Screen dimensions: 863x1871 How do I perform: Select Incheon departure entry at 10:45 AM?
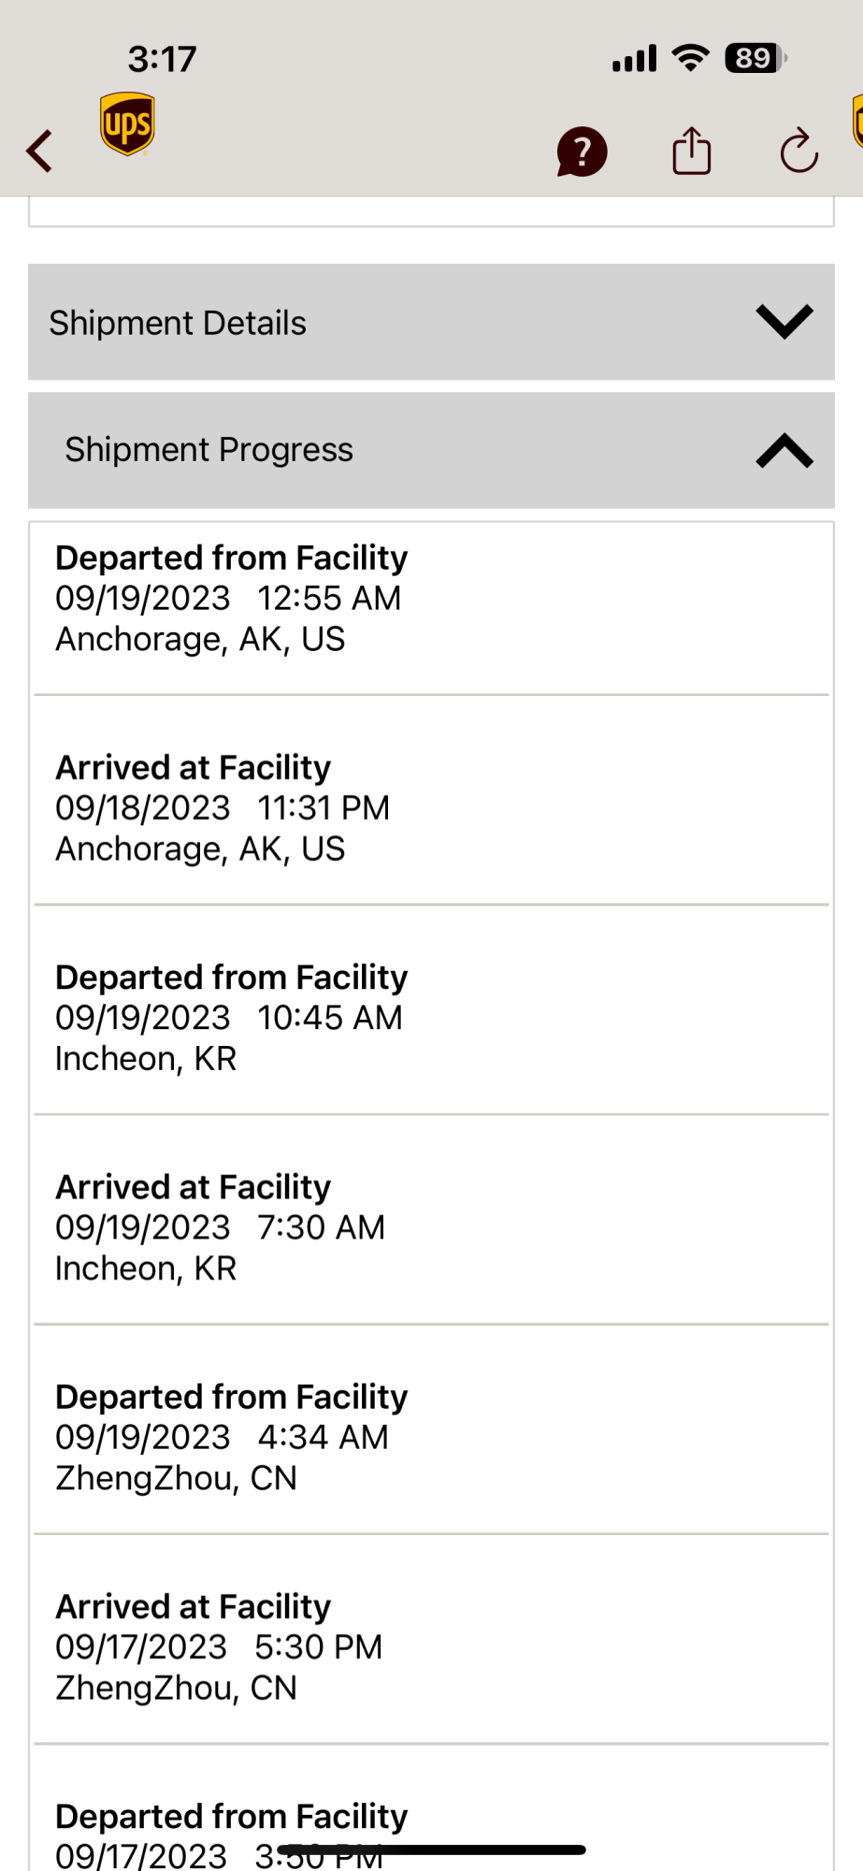[x=231, y=1017]
